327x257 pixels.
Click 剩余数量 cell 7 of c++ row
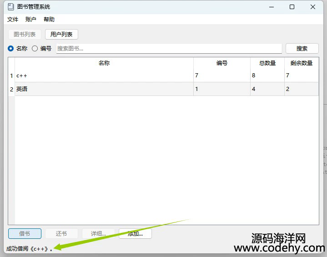(x=302, y=76)
